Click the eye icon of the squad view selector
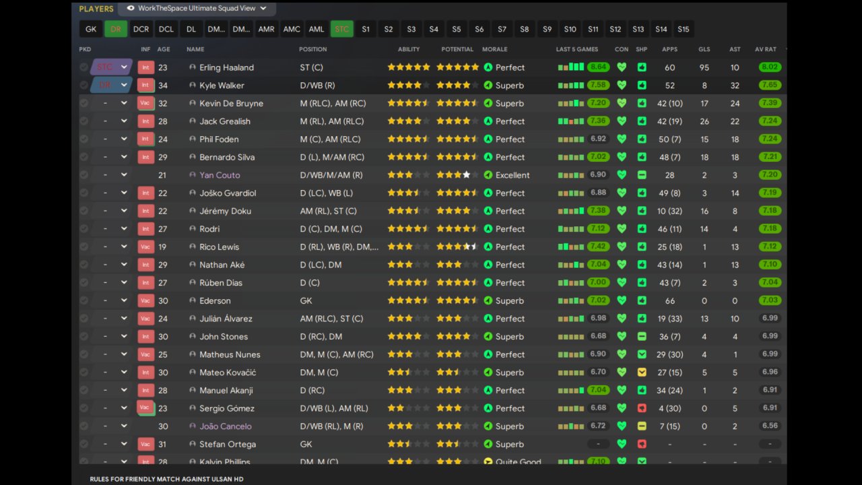The image size is (862, 485). click(x=131, y=9)
